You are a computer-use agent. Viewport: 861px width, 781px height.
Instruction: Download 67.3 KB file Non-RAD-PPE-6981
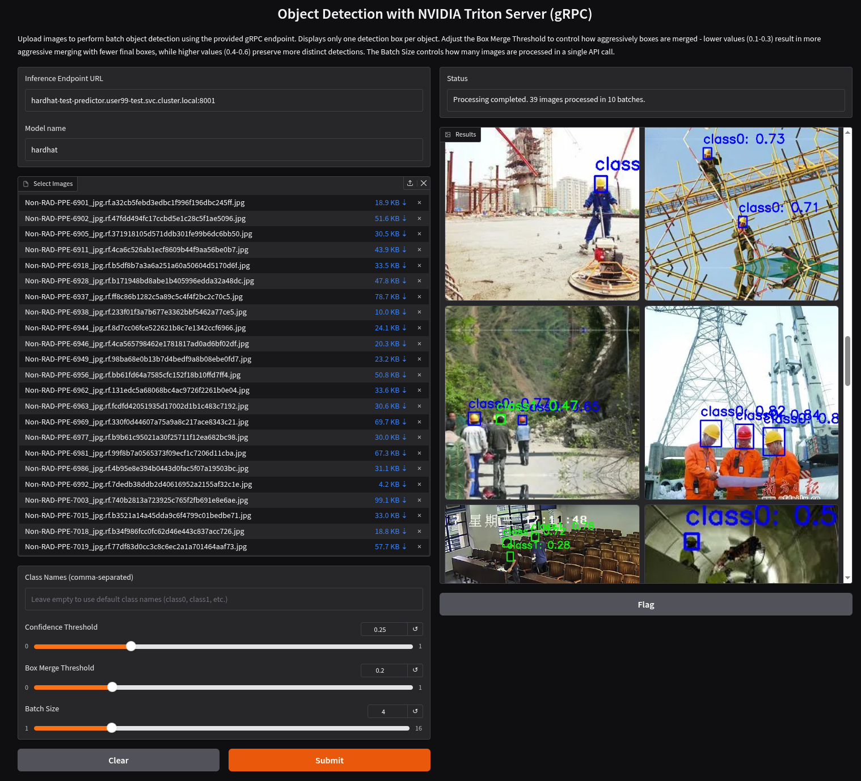tap(390, 453)
